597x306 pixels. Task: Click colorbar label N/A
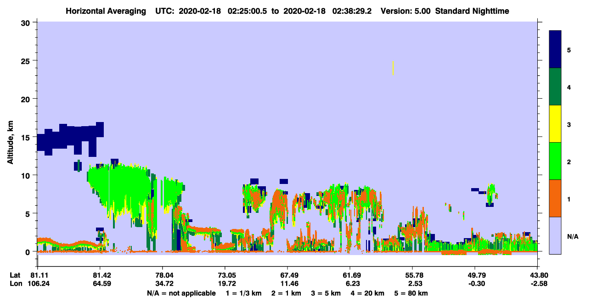572,236
